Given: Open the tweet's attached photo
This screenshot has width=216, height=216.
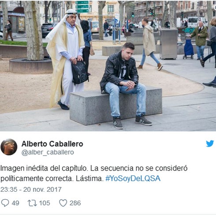Looking at the screenshot, I should click(x=108, y=66).
